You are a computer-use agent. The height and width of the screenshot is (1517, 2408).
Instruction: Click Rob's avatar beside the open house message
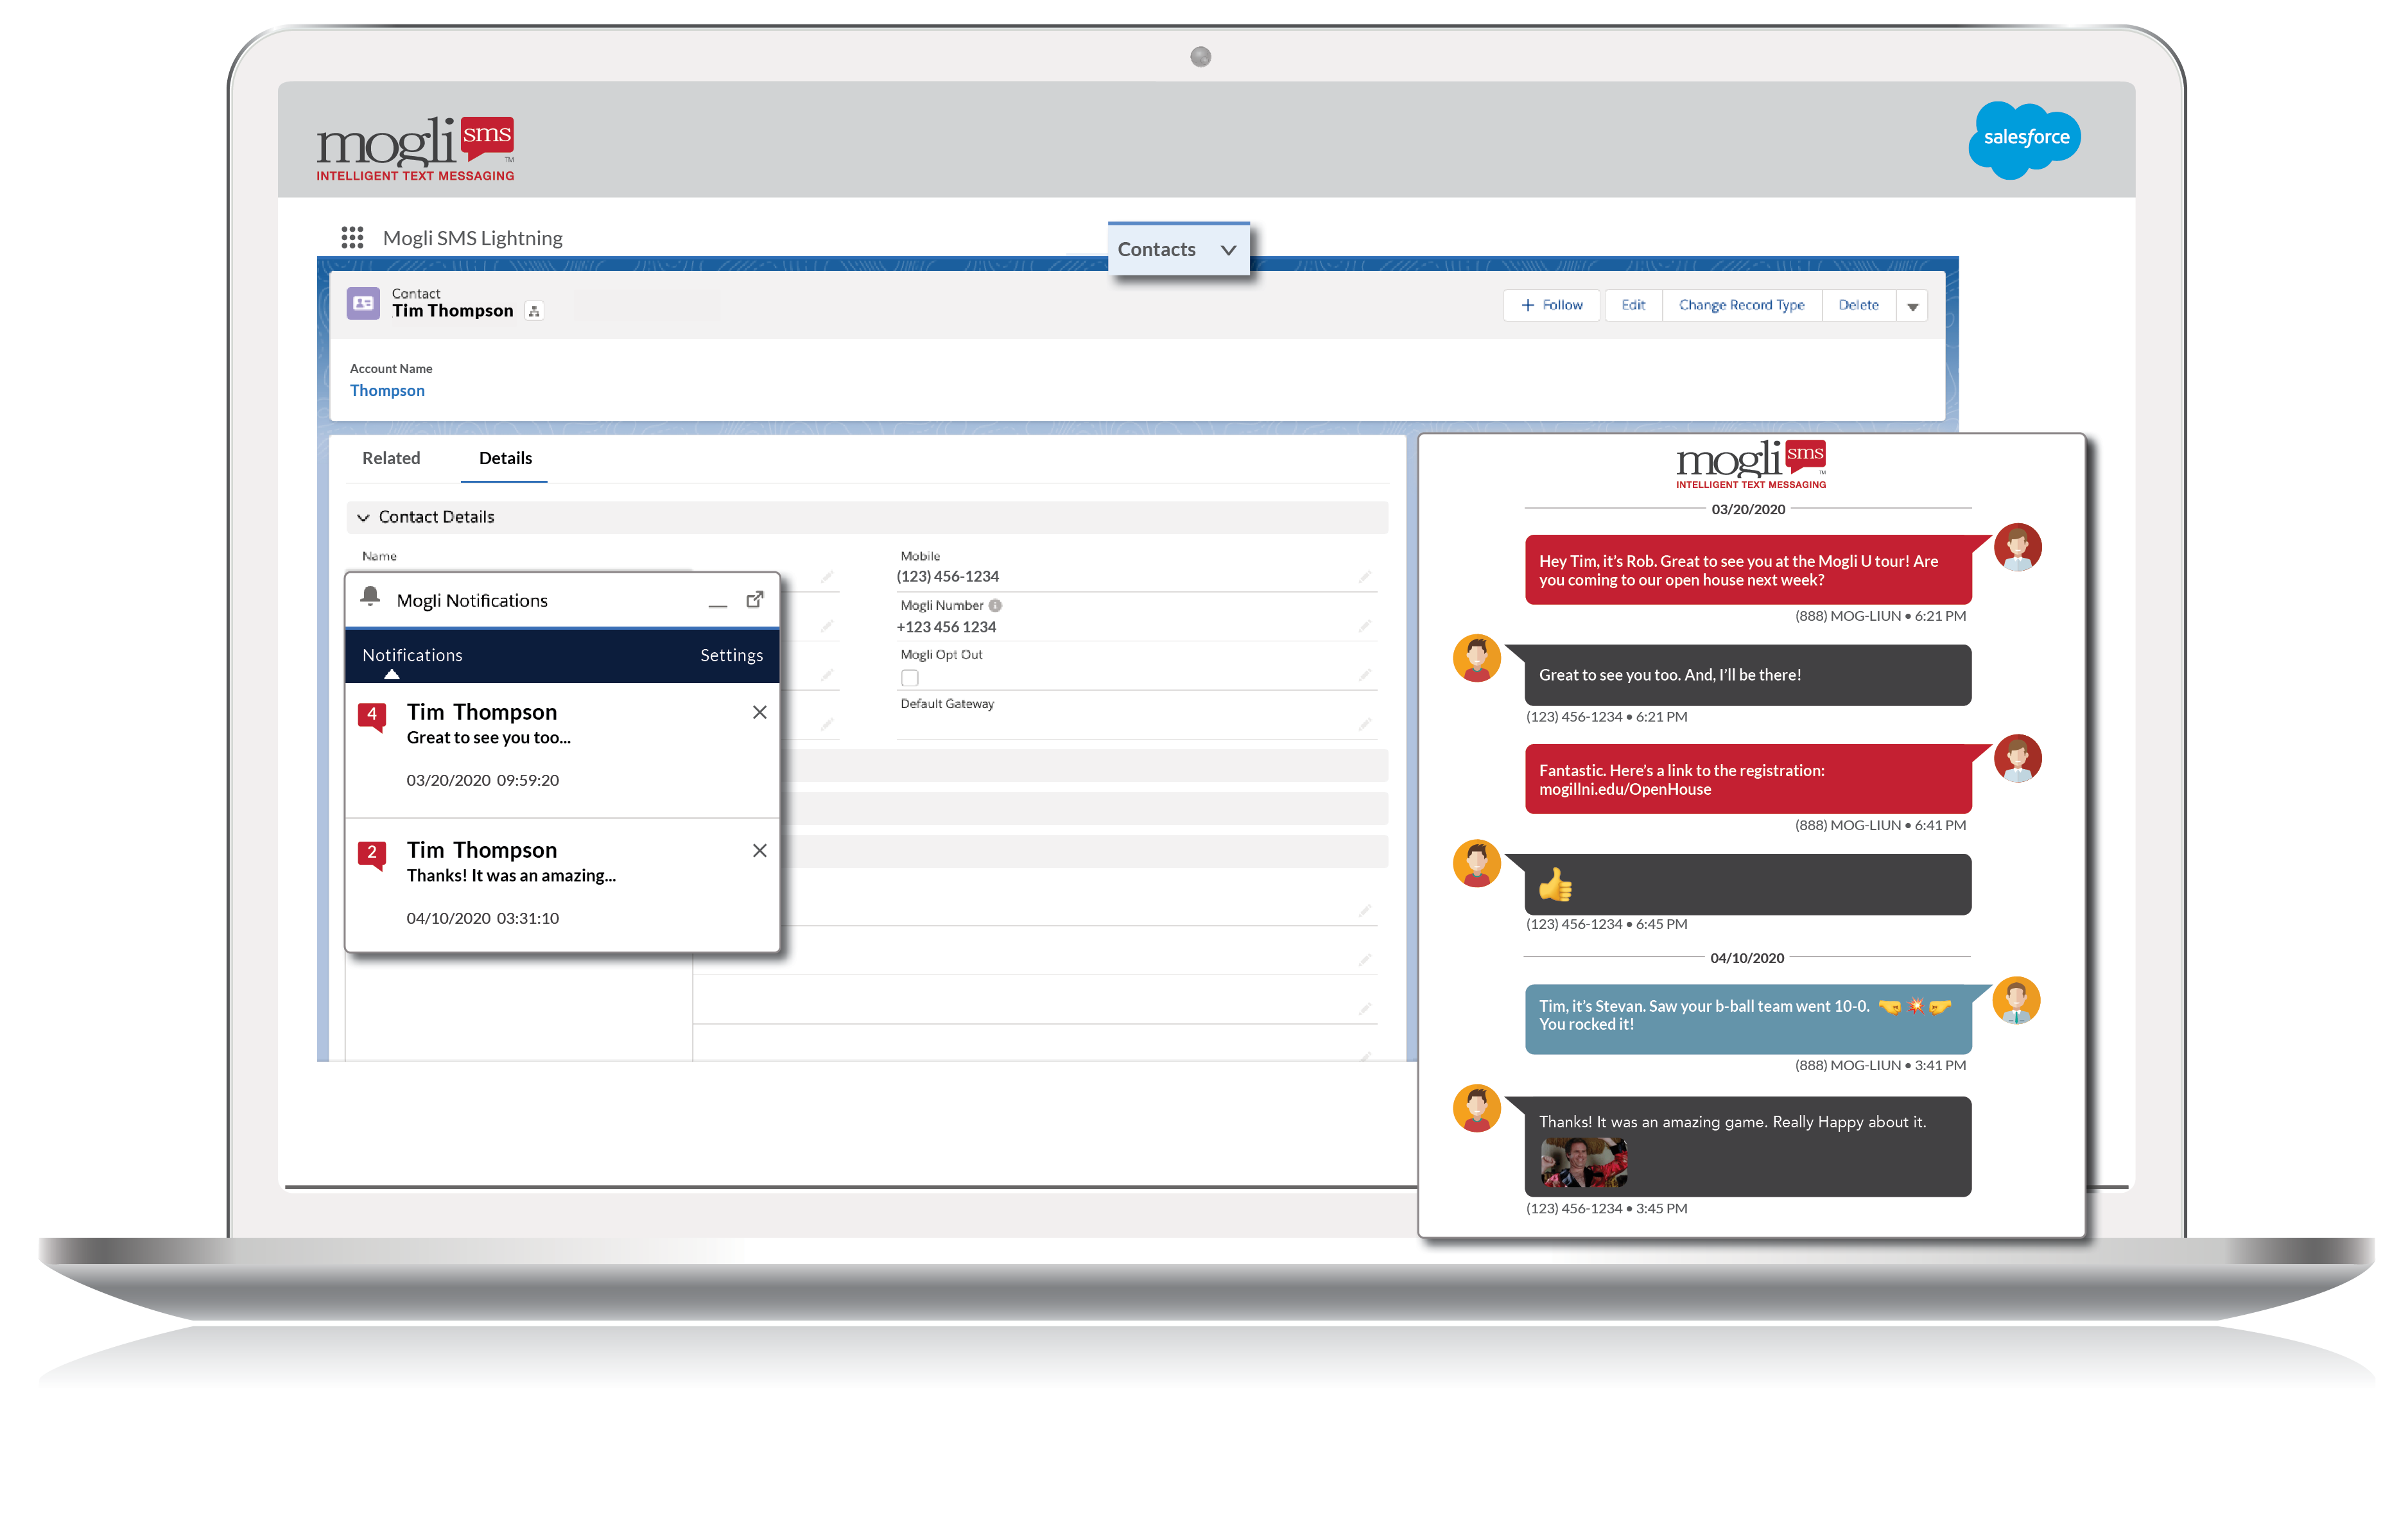click(2017, 547)
